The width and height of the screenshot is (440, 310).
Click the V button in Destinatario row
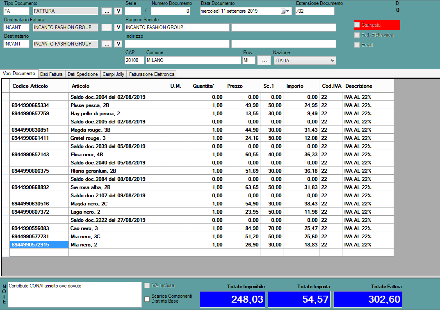point(118,44)
